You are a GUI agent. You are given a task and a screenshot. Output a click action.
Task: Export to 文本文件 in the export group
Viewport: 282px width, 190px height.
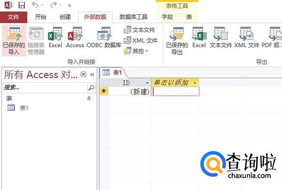coord(221,38)
